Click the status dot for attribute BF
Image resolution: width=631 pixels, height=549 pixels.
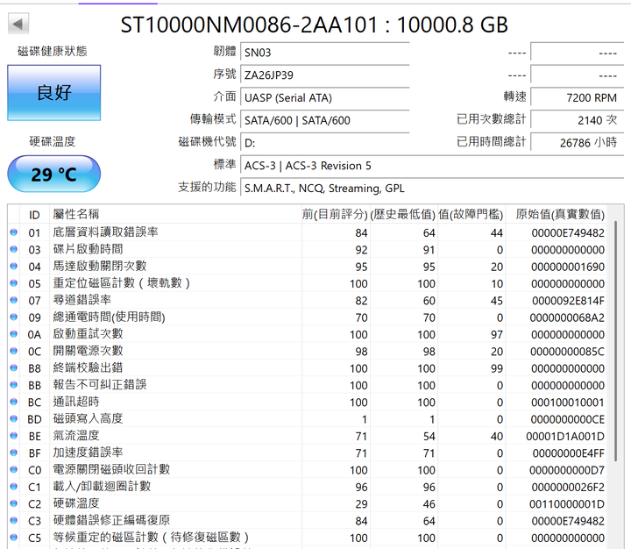[x=14, y=453]
